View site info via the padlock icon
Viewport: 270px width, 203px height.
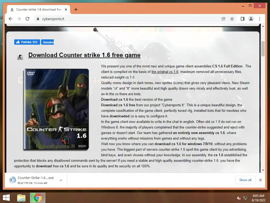[x=38, y=19]
